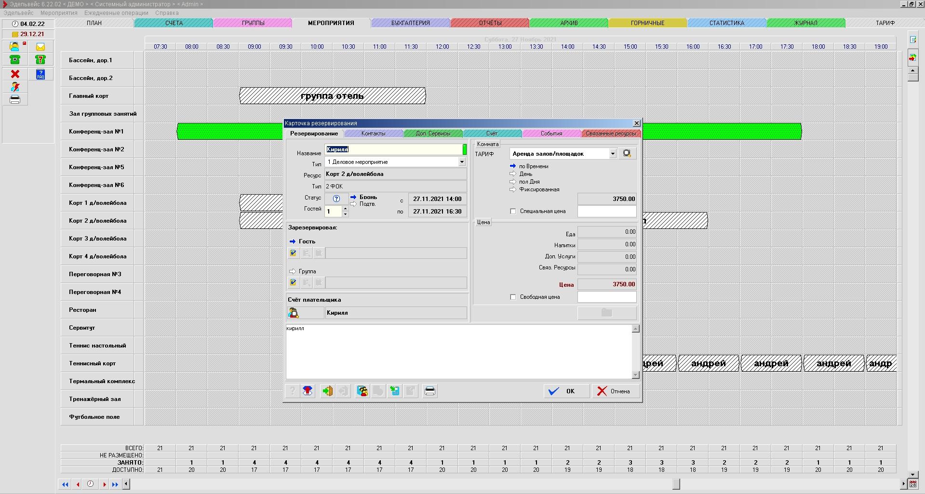Click double blue arrow forward navigation icon

pyautogui.click(x=115, y=484)
